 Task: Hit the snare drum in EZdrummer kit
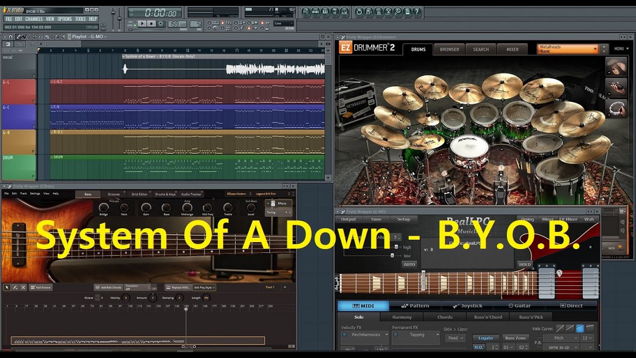(x=469, y=149)
